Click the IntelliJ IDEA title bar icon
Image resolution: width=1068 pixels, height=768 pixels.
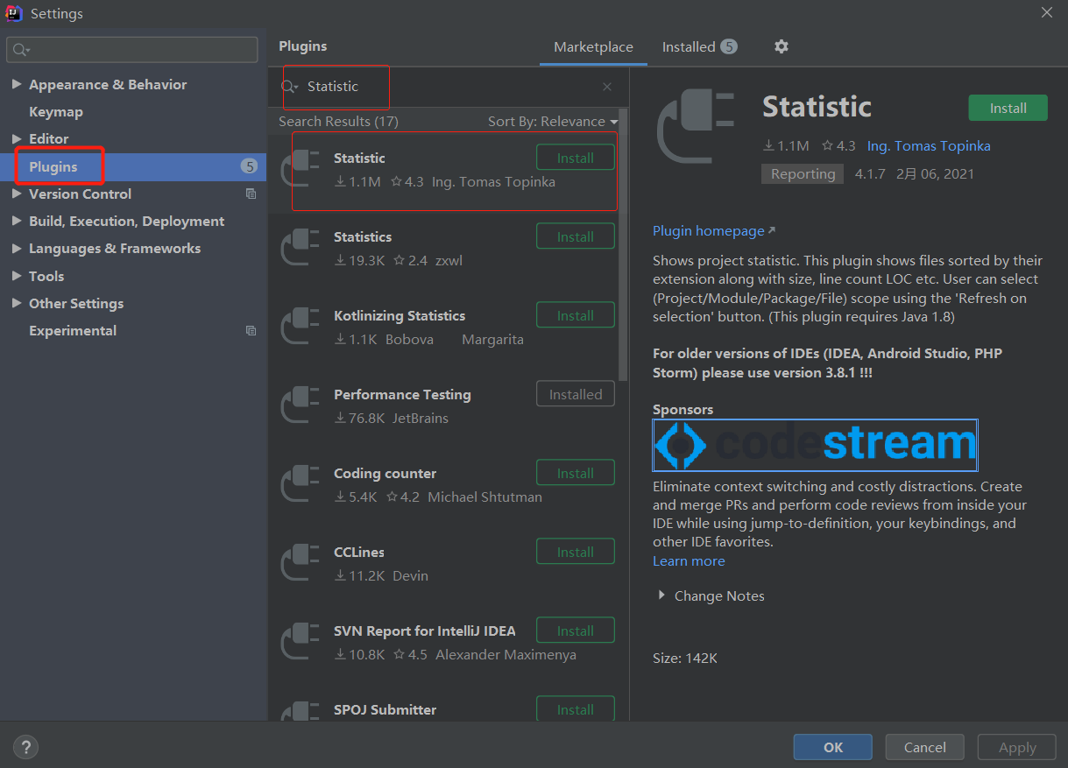click(x=14, y=13)
